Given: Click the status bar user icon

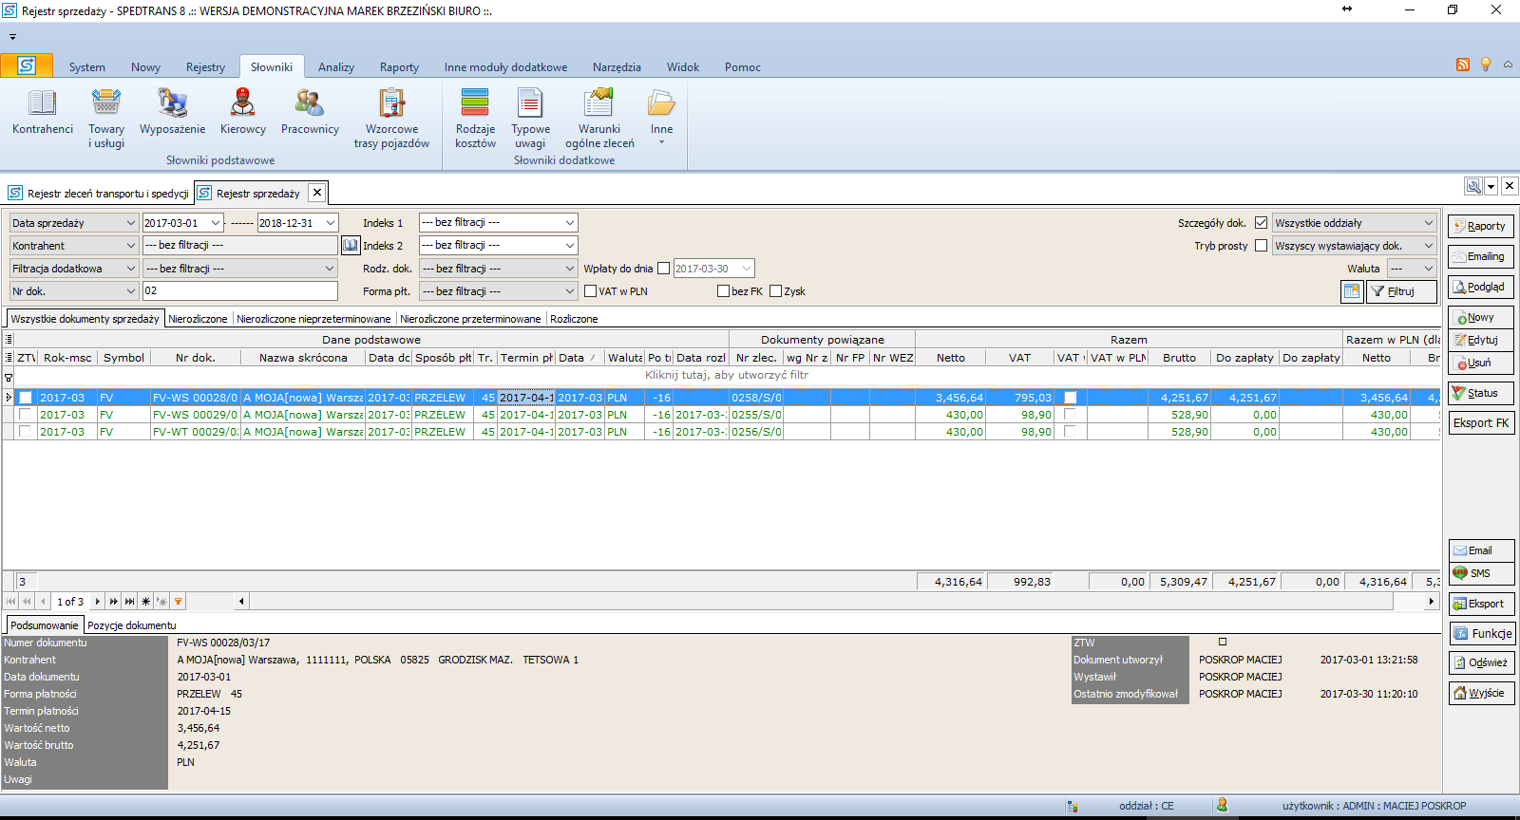Looking at the screenshot, I should (1222, 805).
